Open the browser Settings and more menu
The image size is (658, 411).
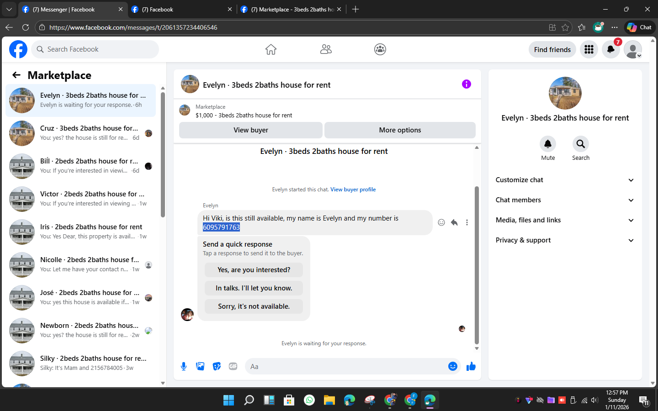[615, 27]
